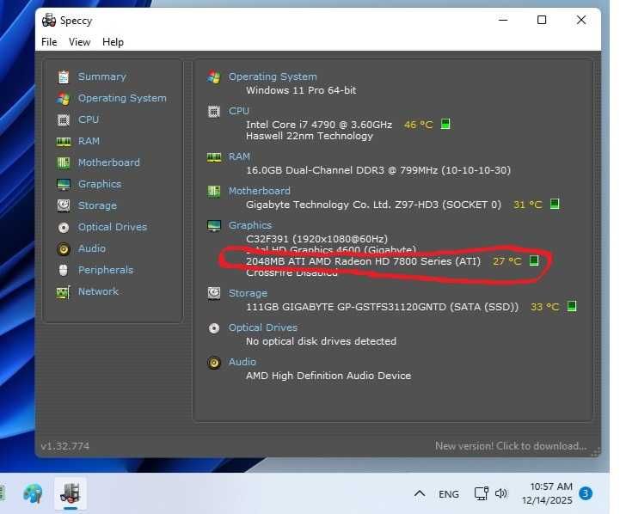Open the Operating System heading link in summary
This screenshot has width=626, height=514.
tap(273, 76)
